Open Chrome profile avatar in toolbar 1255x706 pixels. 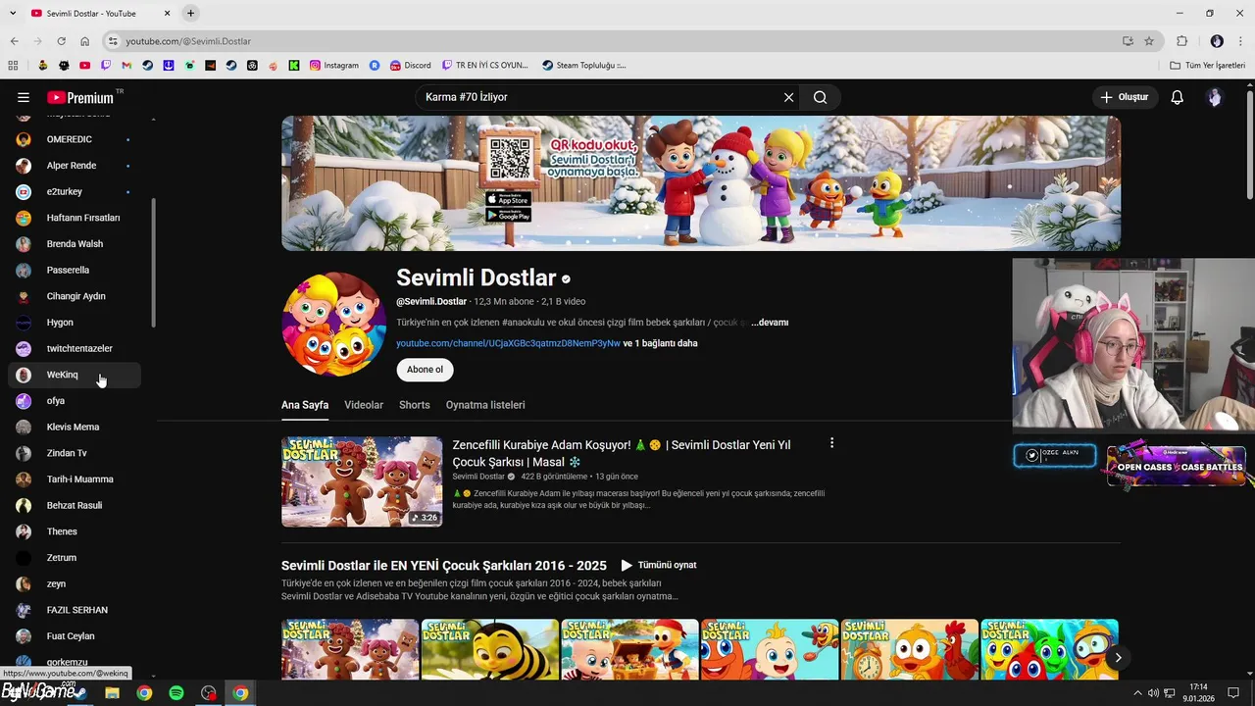(1217, 41)
